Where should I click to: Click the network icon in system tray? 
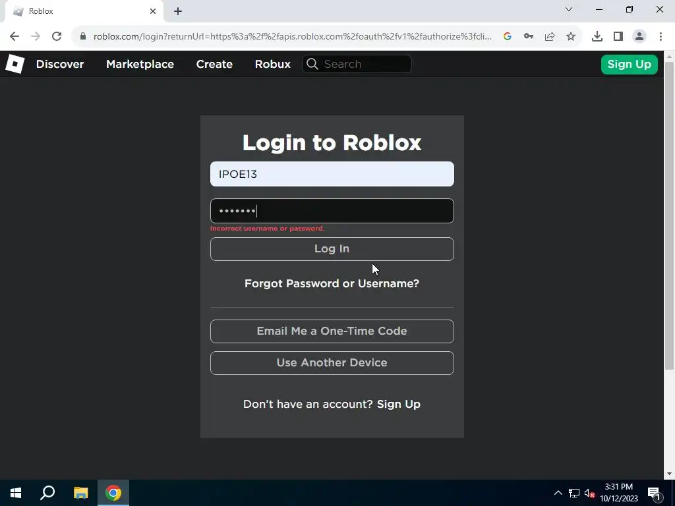[574, 493]
